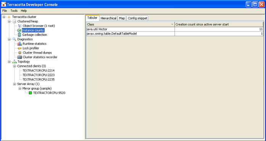Select Object browser (1 root) in tree

click(x=39, y=26)
